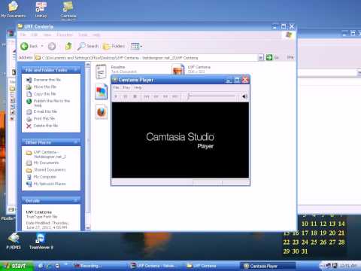361x271 pixels.
Task: Open Explorer Tools menu
Action: 83,35
